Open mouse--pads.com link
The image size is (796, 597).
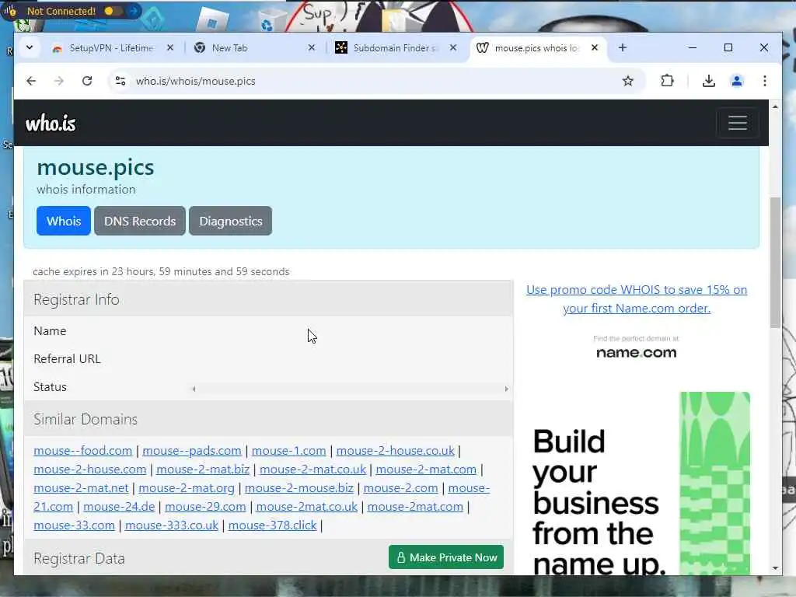coord(192,451)
